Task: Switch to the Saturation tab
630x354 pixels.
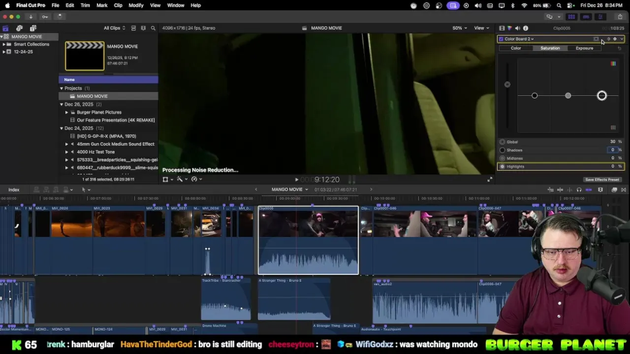Action: point(550,48)
